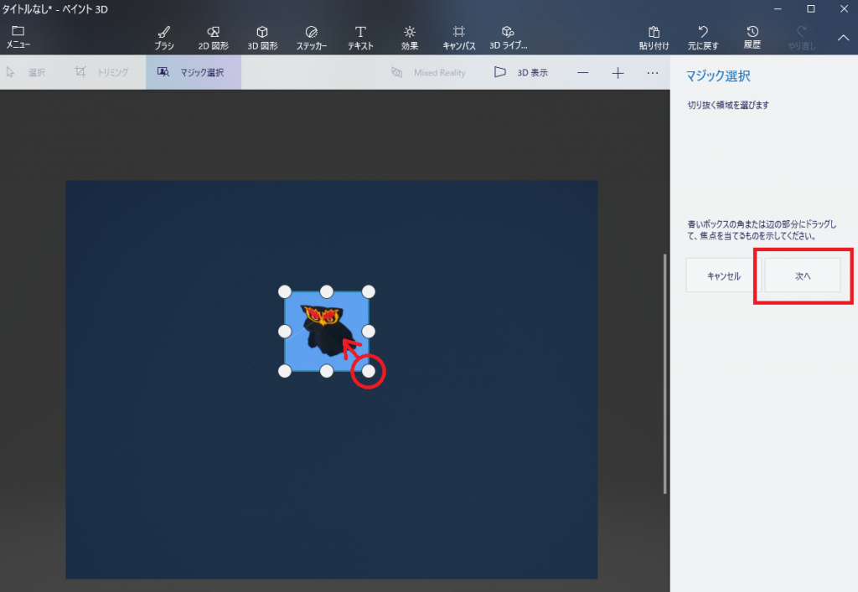Open the Menu (メニュー) folder
The height and width of the screenshot is (592, 858).
18,37
